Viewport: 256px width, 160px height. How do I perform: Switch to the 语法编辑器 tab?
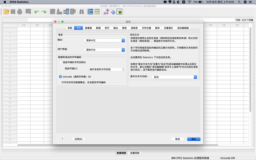[183, 28]
